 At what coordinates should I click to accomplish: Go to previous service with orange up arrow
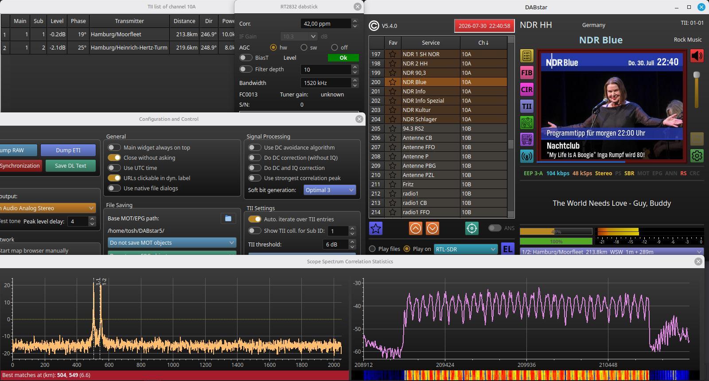coord(416,228)
